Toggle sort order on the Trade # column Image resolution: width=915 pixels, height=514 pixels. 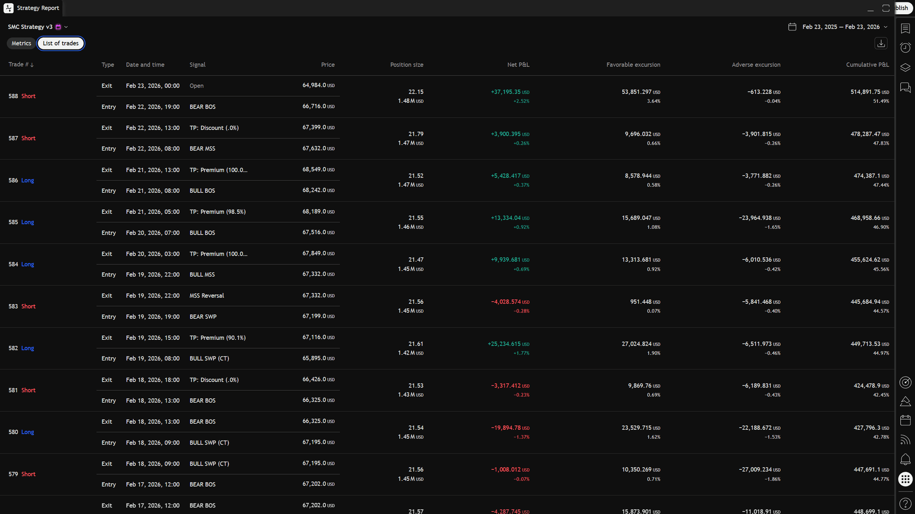[x=21, y=64]
